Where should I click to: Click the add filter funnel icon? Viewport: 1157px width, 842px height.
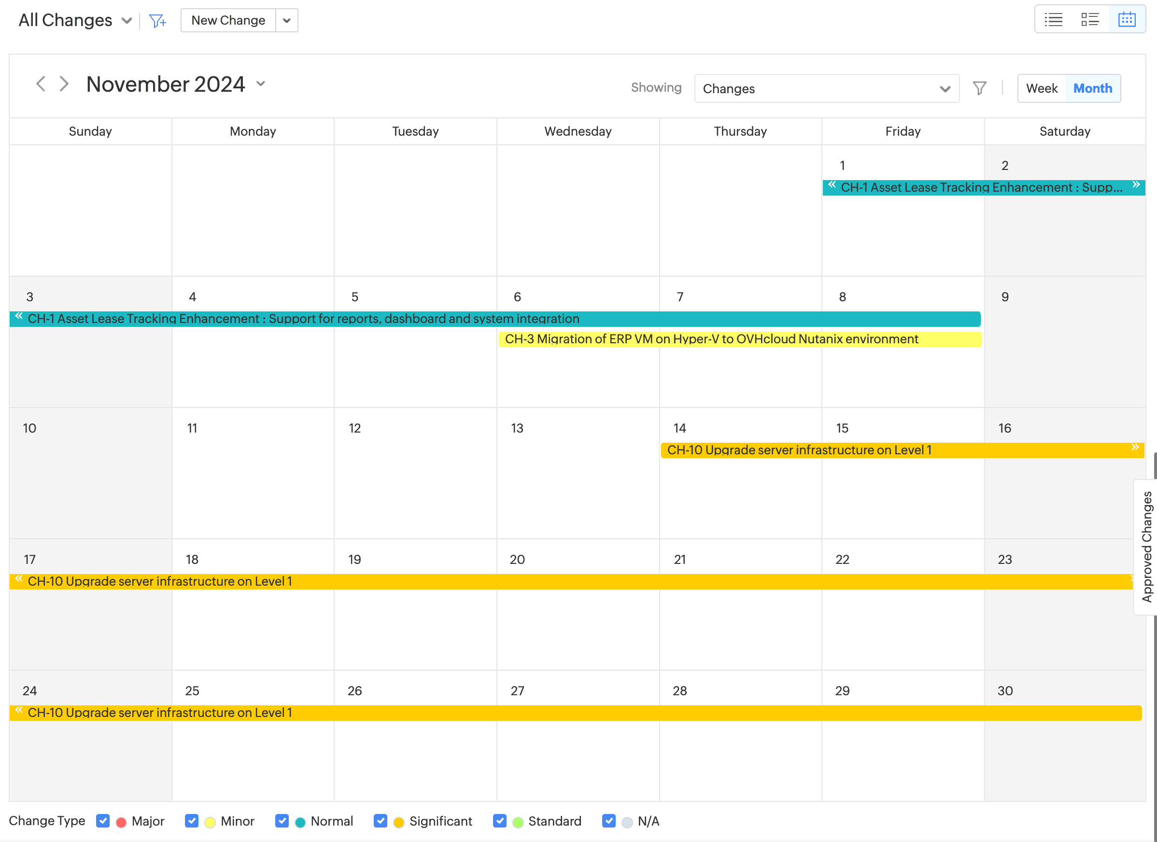[157, 21]
